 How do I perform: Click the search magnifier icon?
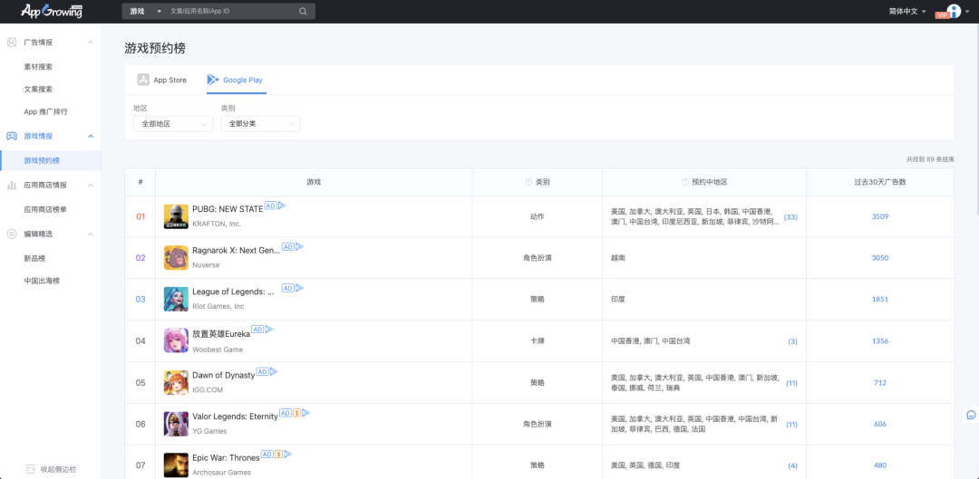pyautogui.click(x=303, y=11)
